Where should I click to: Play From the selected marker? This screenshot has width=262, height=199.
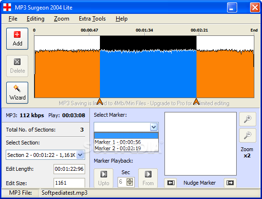(148, 178)
